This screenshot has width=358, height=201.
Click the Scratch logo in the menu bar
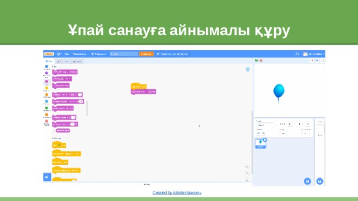[49, 54]
